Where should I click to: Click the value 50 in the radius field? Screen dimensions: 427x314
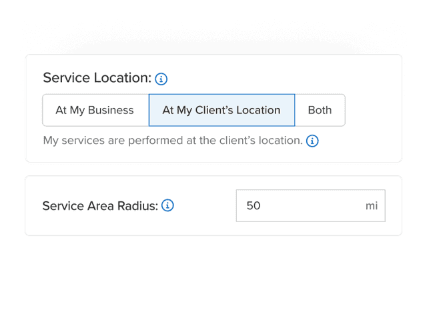(x=254, y=205)
